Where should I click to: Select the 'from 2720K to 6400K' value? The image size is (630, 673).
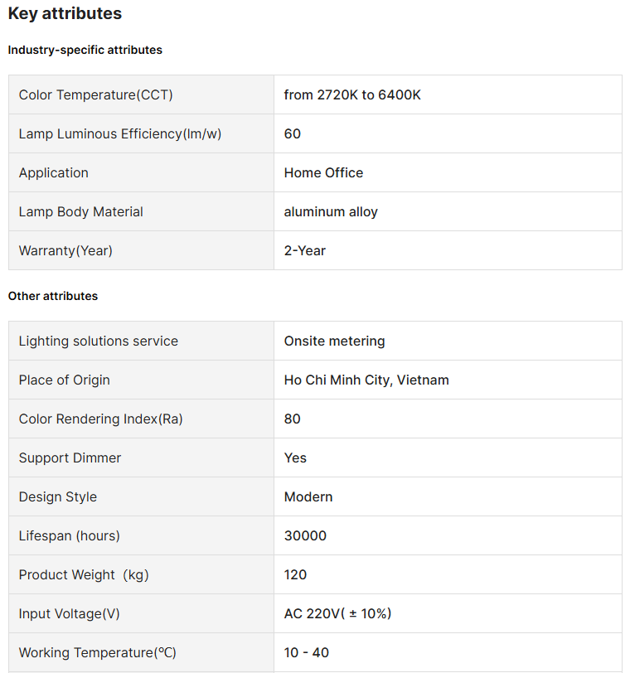[352, 94]
